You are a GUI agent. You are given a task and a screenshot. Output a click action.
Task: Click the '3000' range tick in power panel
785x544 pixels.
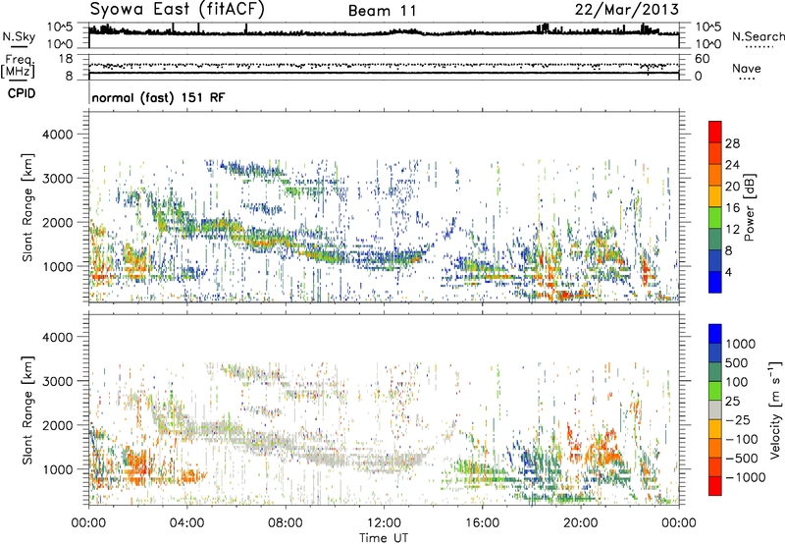57,179
